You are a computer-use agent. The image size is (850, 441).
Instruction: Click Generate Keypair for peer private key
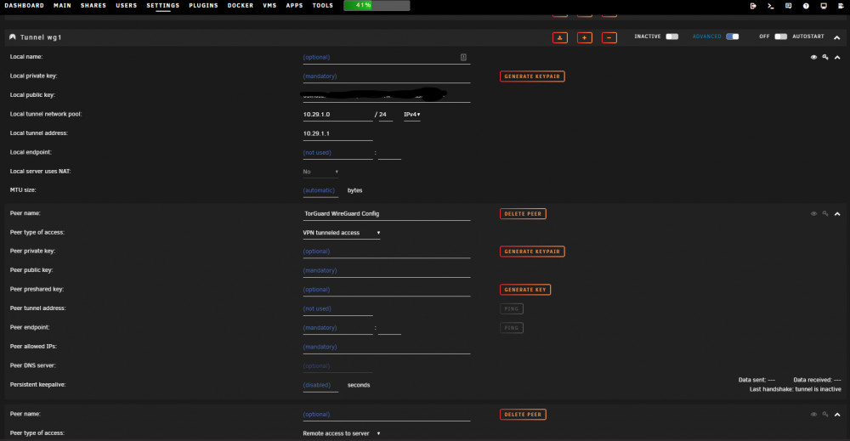(532, 252)
